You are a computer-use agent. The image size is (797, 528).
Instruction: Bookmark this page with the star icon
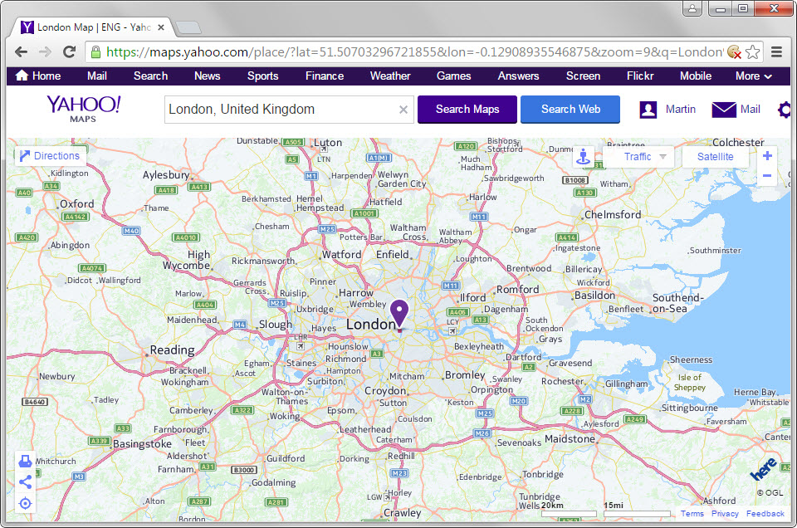(x=753, y=51)
